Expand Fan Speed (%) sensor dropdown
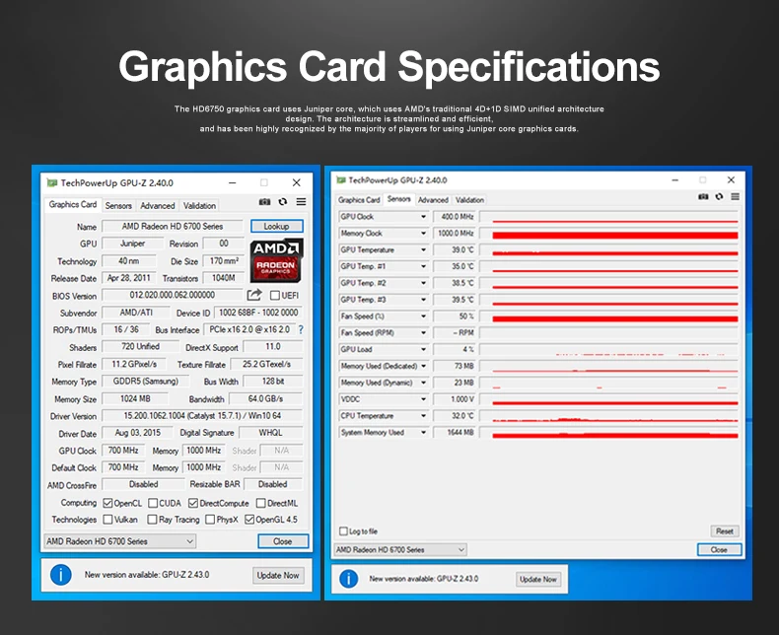779x635 pixels. tap(423, 316)
